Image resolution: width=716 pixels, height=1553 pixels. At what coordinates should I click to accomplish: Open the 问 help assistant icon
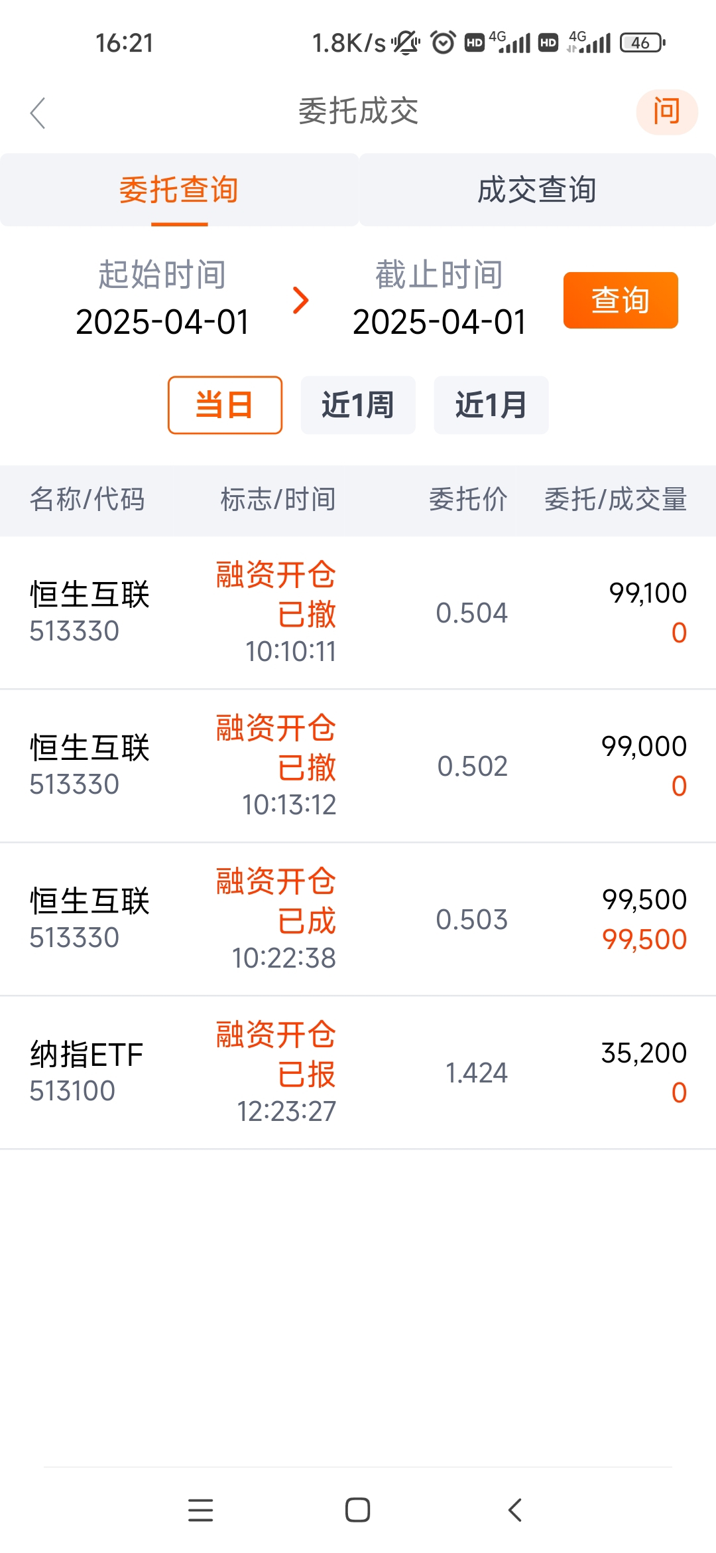pyautogui.click(x=666, y=111)
